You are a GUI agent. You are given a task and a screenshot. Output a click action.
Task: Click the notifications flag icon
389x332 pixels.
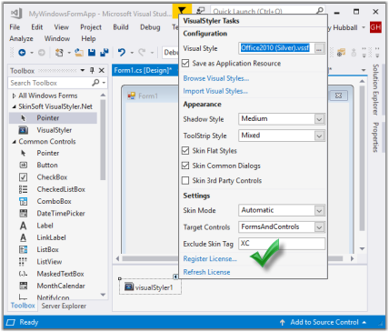coord(182,11)
